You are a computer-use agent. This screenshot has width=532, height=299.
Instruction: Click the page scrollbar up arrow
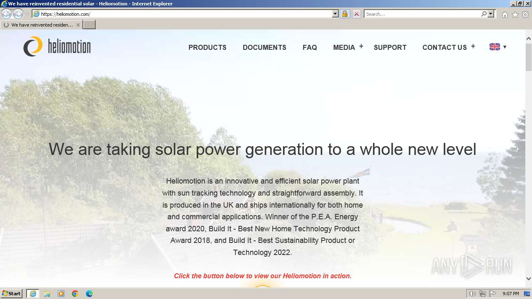(529, 39)
